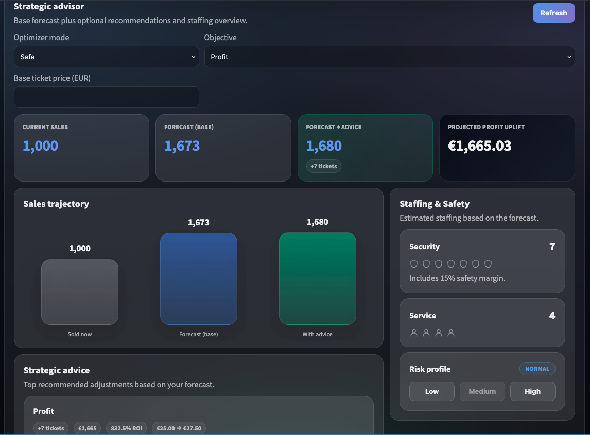
Task: Click the Sales trajectory heading
Action: click(56, 204)
